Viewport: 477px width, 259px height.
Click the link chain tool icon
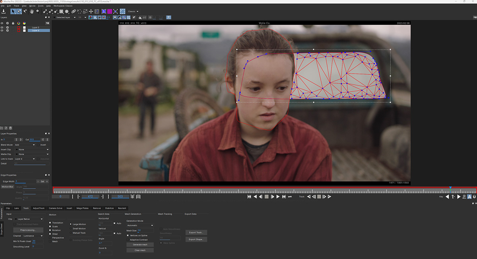click(74, 12)
